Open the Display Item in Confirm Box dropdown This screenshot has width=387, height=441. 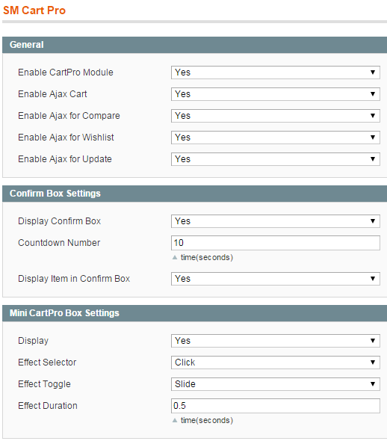click(276, 279)
